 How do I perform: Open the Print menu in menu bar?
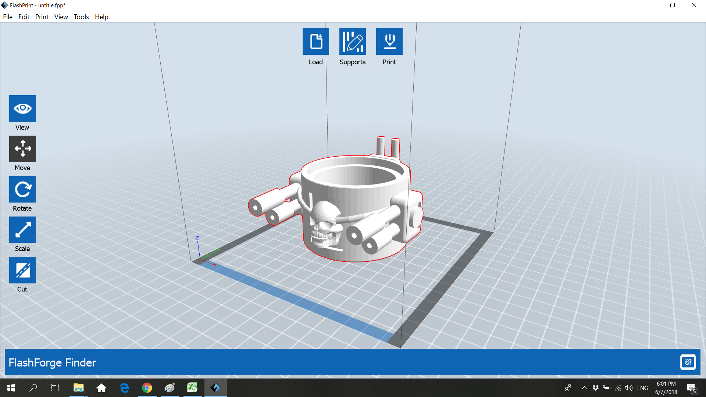(x=42, y=17)
